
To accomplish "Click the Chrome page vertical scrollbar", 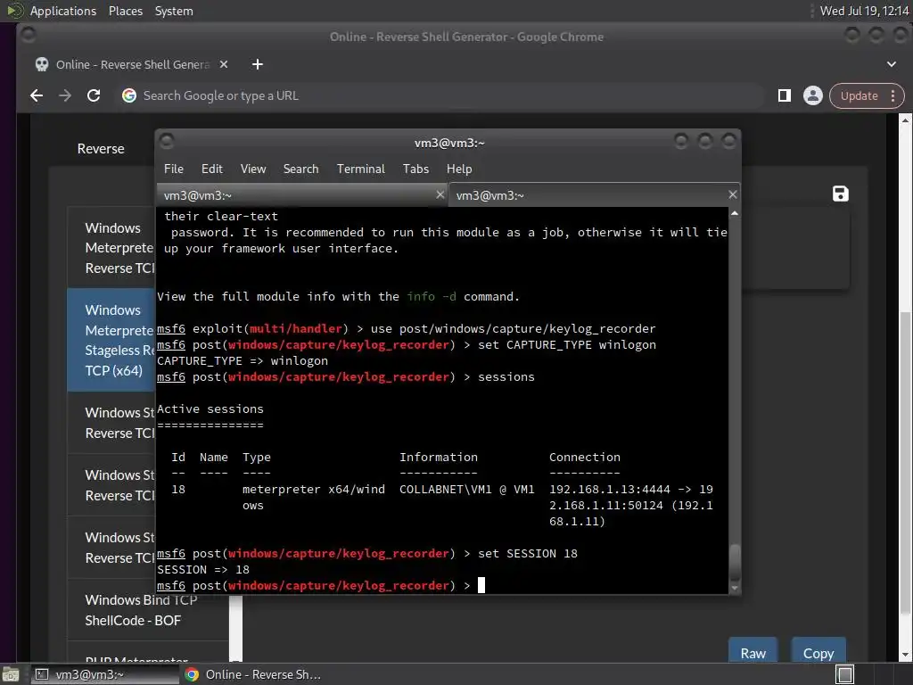I will [905, 463].
